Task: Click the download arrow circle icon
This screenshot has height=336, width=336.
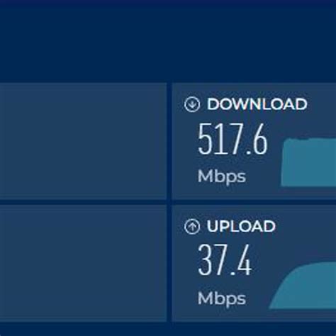Action: 192,104
